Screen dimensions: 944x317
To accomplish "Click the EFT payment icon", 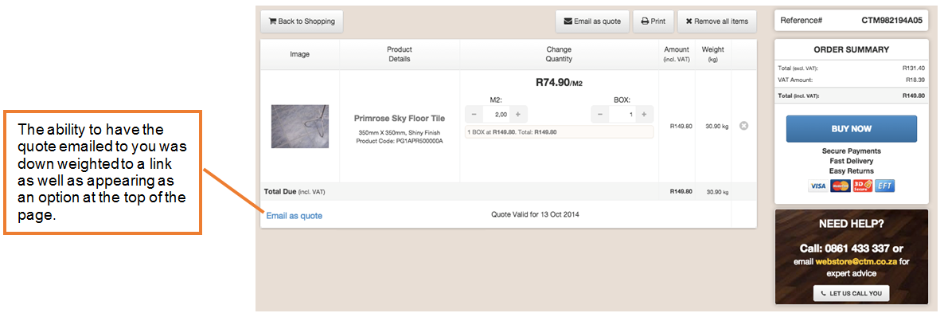I will pyautogui.click(x=884, y=186).
